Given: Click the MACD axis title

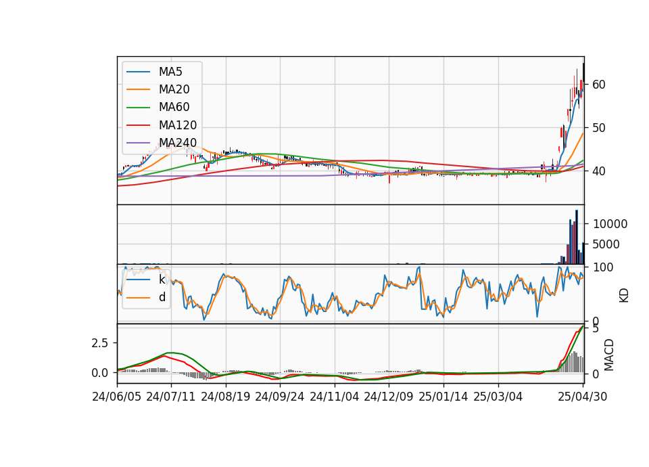Looking at the screenshot, I should click(x=608, y=355).
